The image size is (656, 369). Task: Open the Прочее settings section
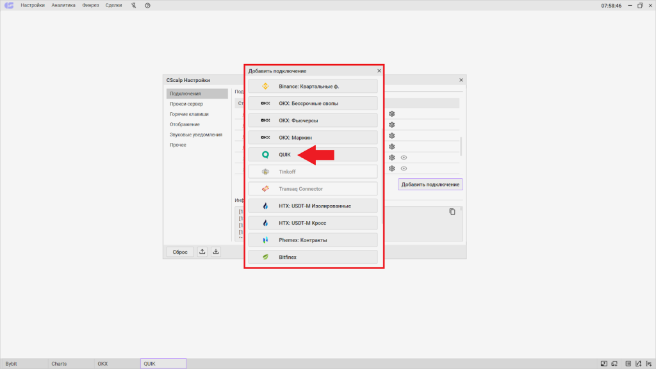(178, 145)
